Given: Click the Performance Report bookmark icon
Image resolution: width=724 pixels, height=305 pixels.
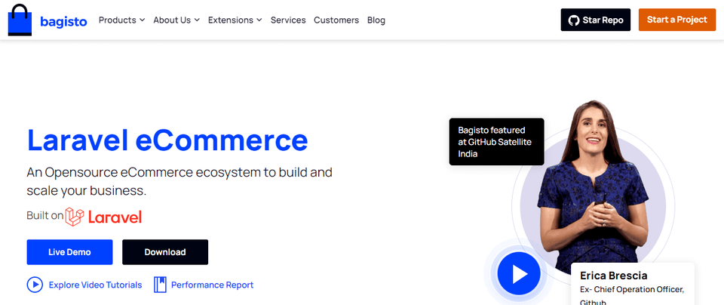Looking at the screenshot, I should (160, 285).
